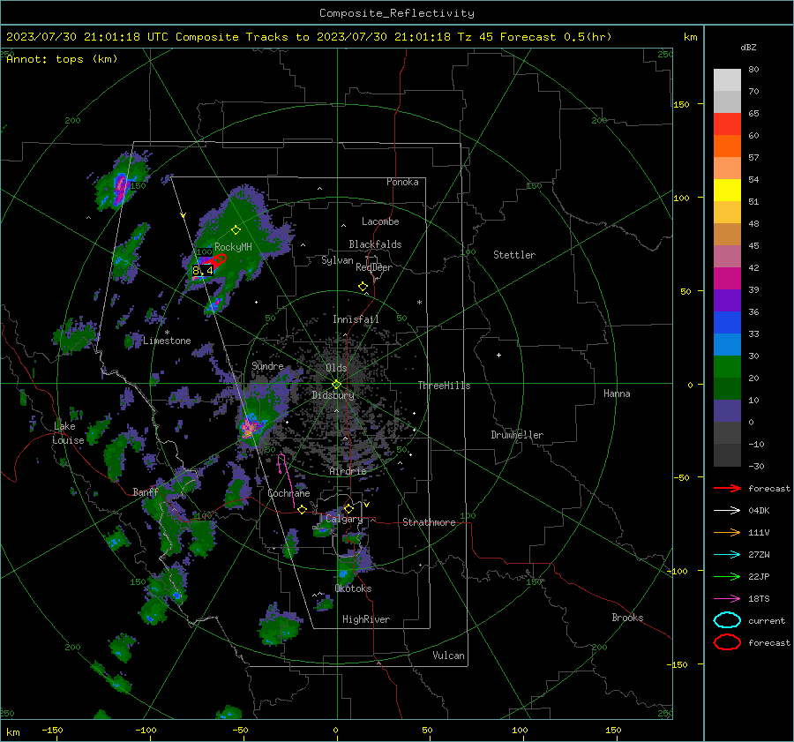Click the Sylvan label
This screenshot has height=742, width=794.
[x=337, y=260]
